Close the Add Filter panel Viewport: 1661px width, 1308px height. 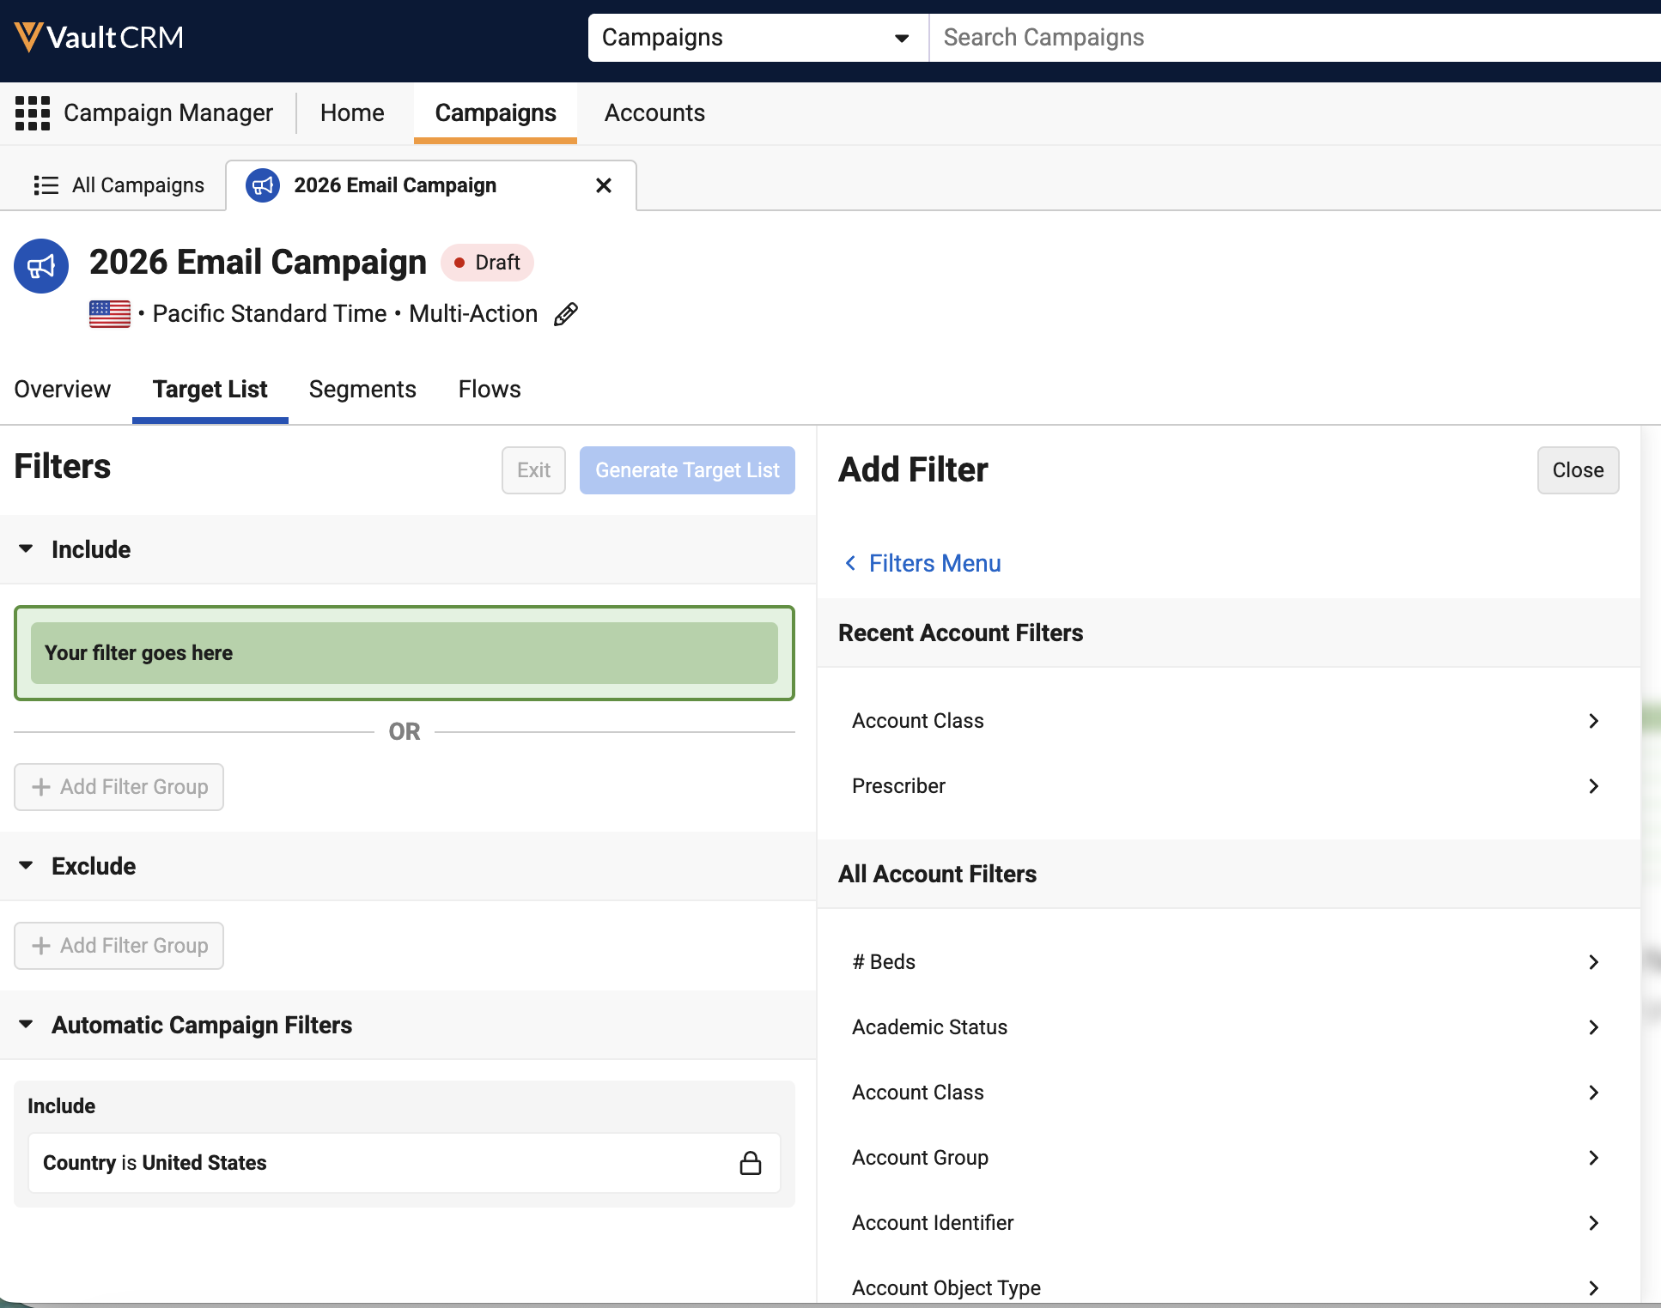click(1578, 470)
